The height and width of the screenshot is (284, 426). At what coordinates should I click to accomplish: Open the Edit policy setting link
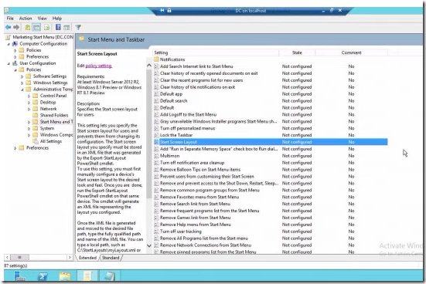tap(99, 66)
